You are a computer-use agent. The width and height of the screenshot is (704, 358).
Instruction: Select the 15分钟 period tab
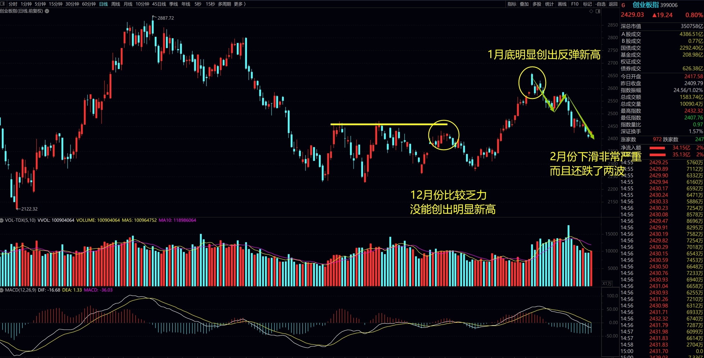coord(56,4)
